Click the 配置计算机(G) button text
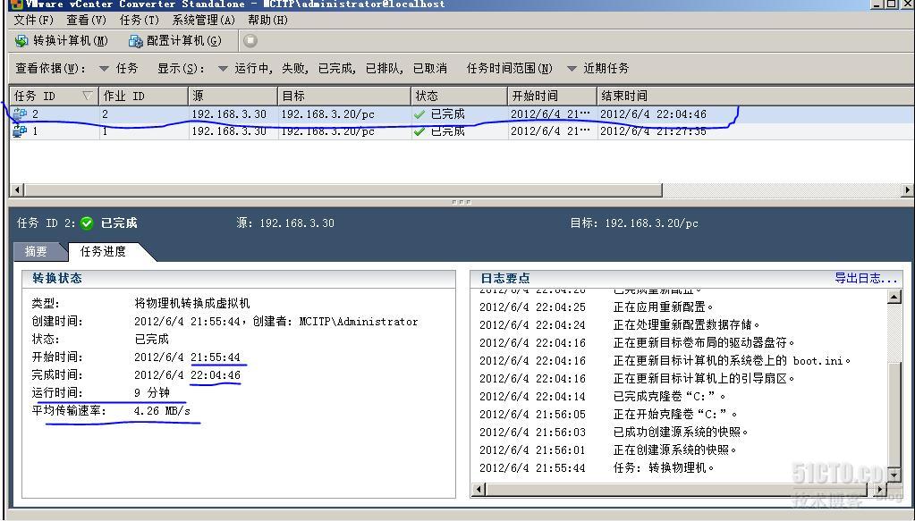The image size is (915, 521). [x=184, y=41]
